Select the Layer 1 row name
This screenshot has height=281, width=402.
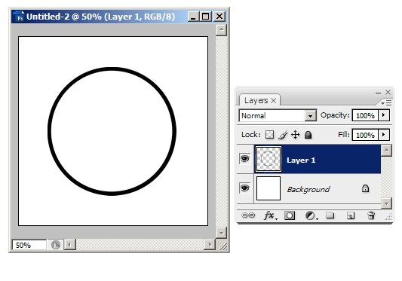coord(301,160)
